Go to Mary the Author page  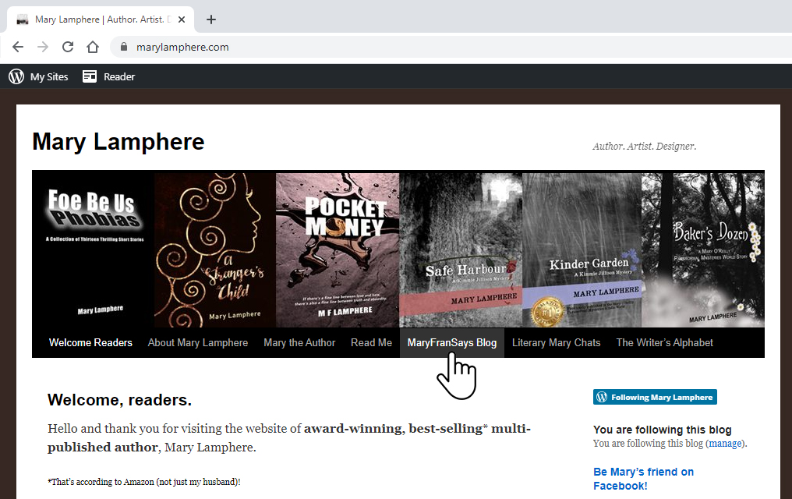click(x=299, y=342)
